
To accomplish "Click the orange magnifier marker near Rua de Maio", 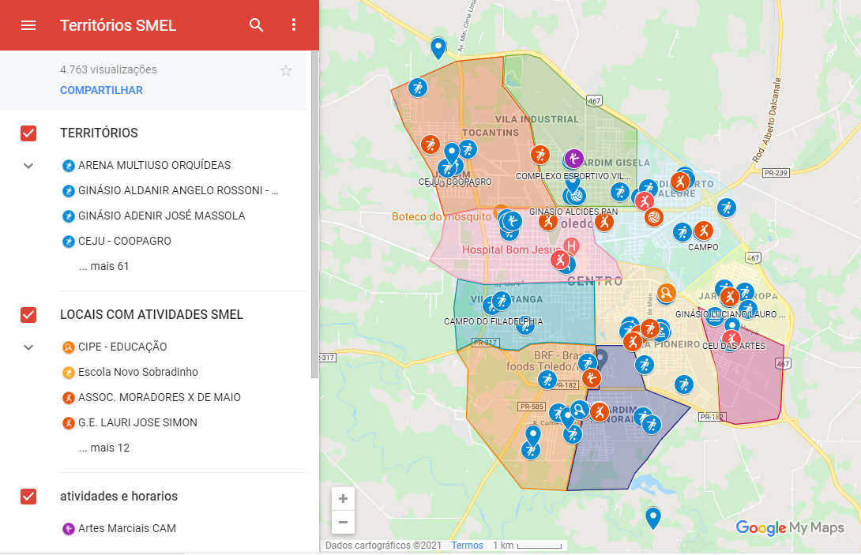I will tap(666, 293).
